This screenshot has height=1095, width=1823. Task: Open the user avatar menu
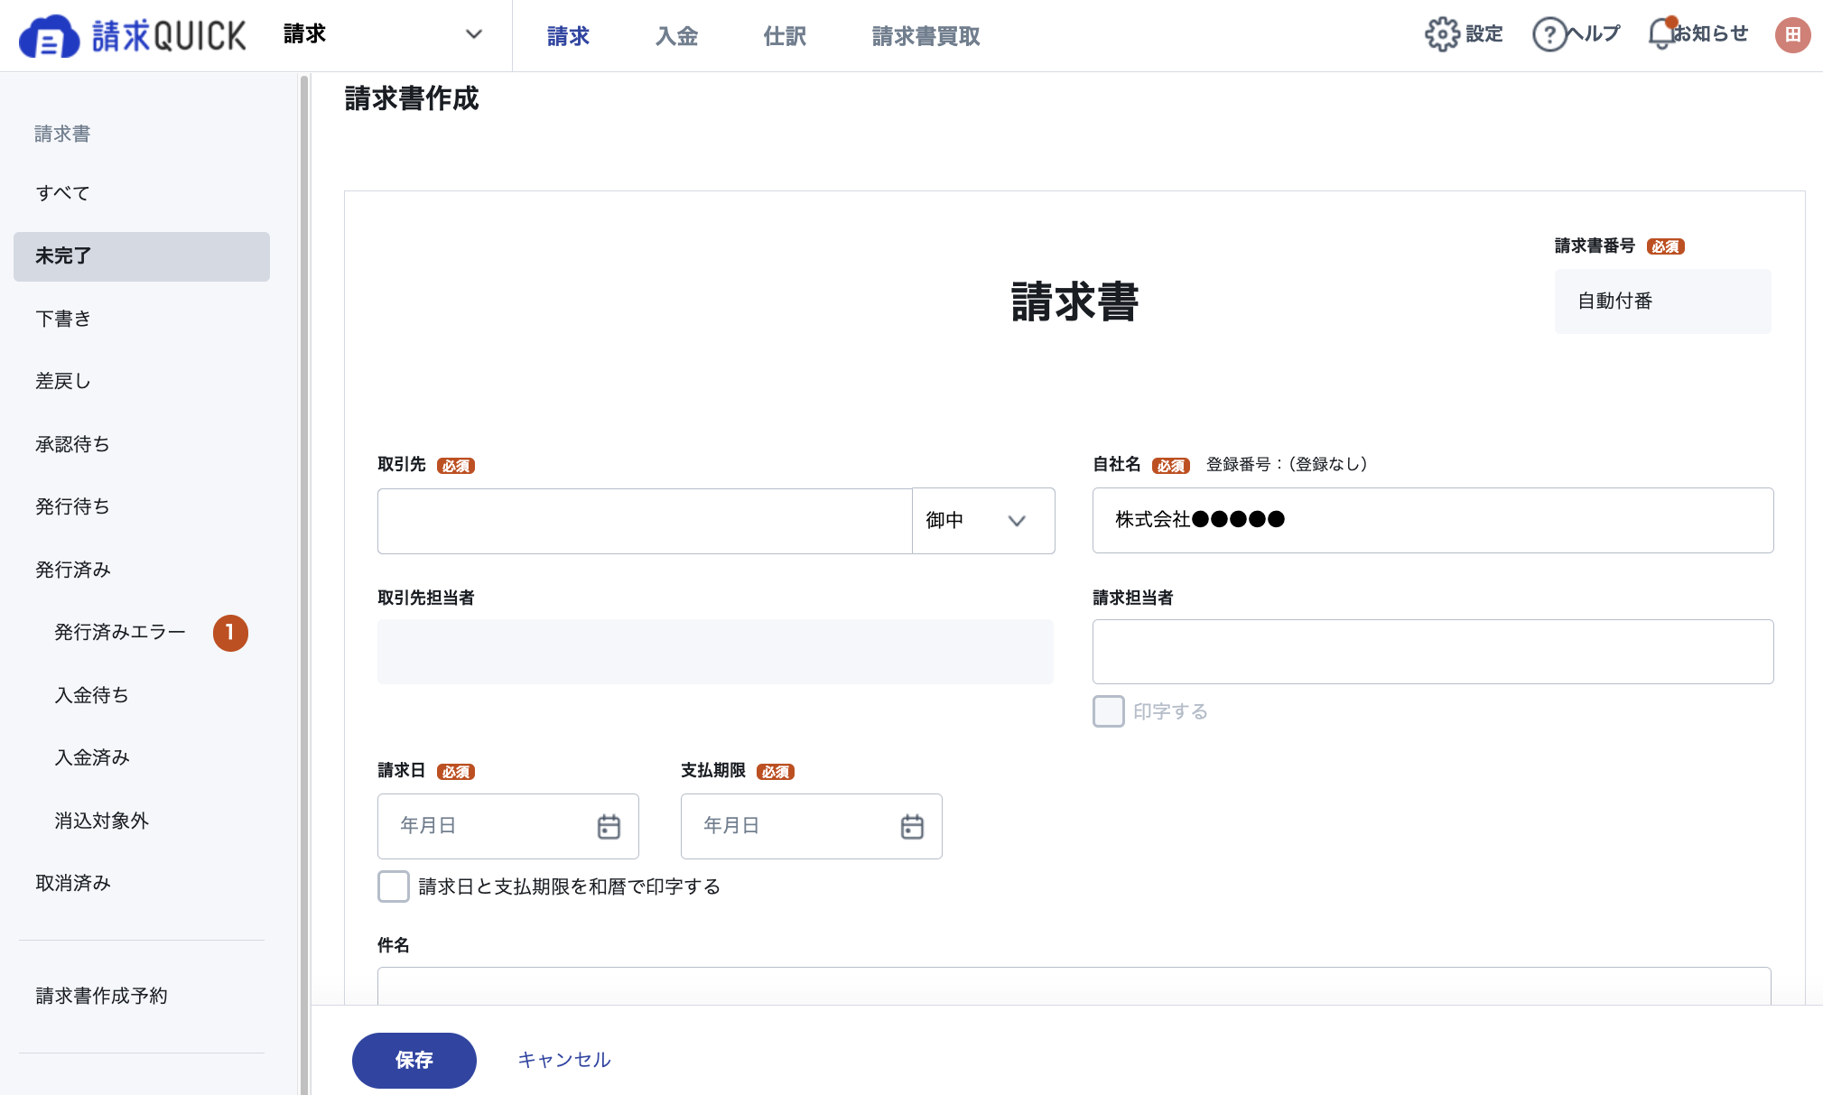pos(1792,35)
